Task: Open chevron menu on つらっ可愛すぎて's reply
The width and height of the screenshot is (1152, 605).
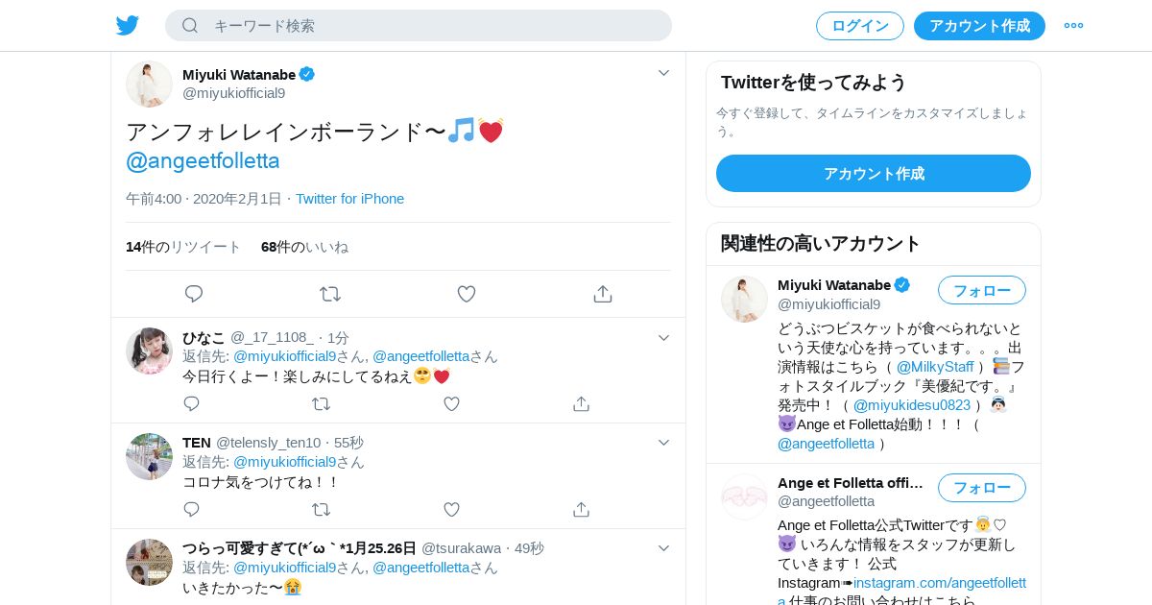Action: pos(663,547)
